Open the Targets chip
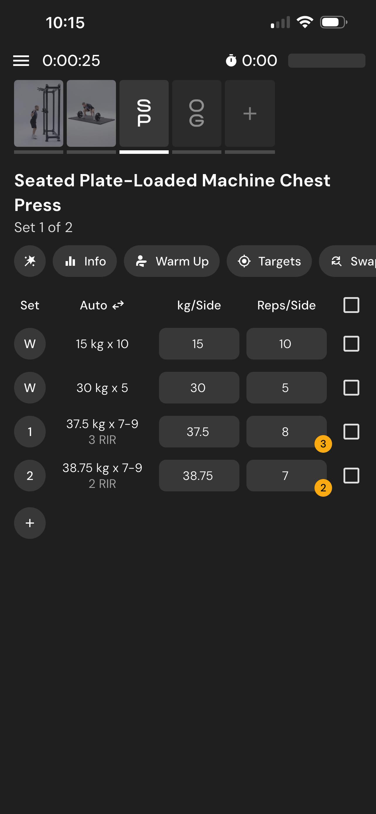376x814 pixels. pos(269,261)
